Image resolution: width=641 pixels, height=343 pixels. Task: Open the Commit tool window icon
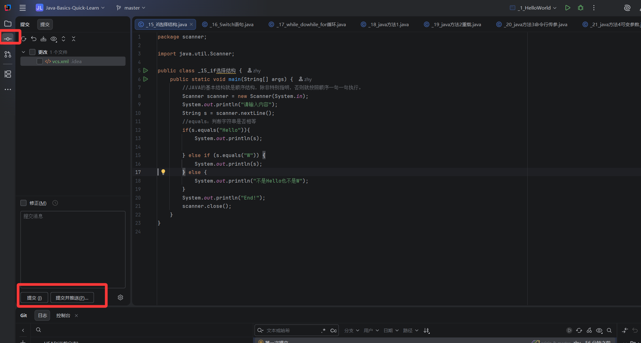click(x=8, y=38)
